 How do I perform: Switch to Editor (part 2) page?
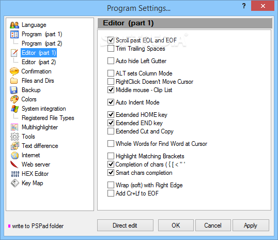coord(39,62)
